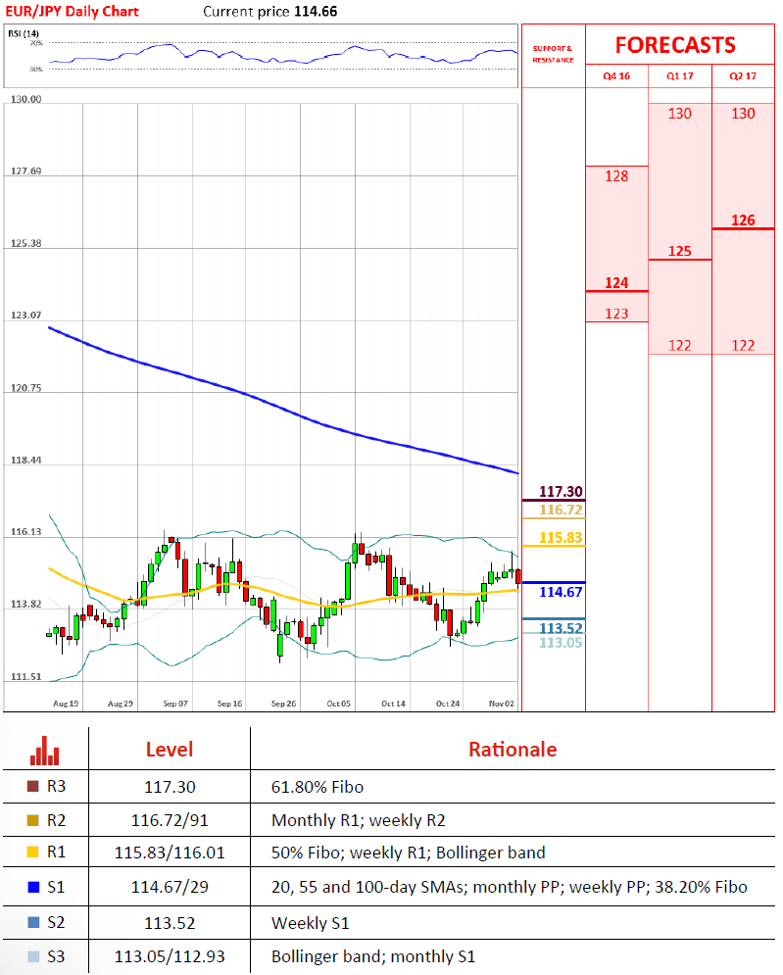Click the 130.00 price axis label
This screenshot has height=975, width=783.
pyautogui.click(x=26, y=99)
